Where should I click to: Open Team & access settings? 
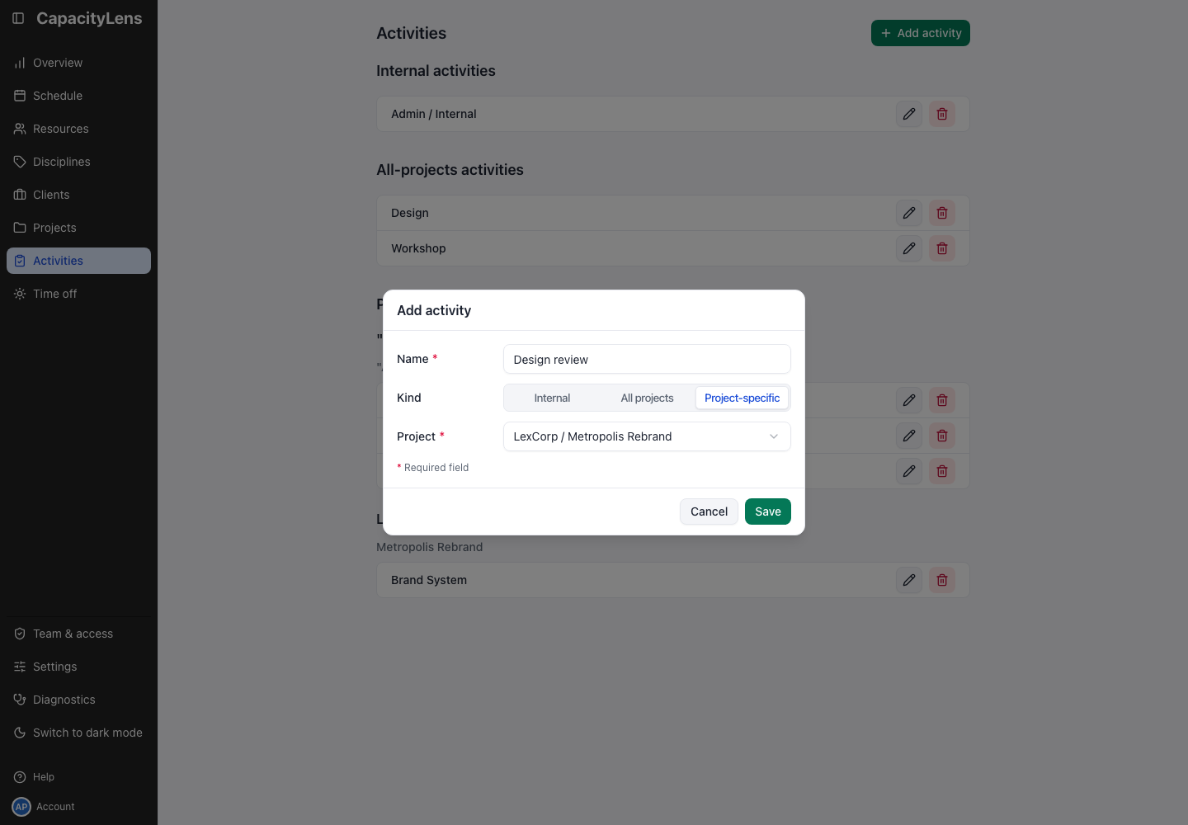(x=78, y=634)
